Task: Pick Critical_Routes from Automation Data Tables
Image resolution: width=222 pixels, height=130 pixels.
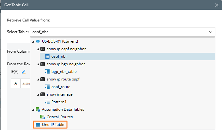Action: [60, 117]
